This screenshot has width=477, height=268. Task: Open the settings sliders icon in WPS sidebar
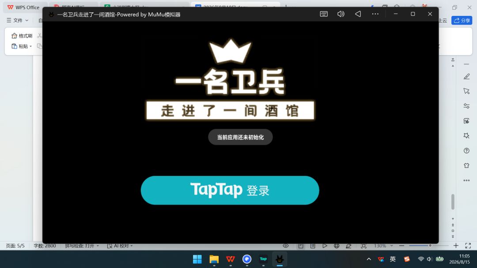pyautogui.click(x=466, y=106)
